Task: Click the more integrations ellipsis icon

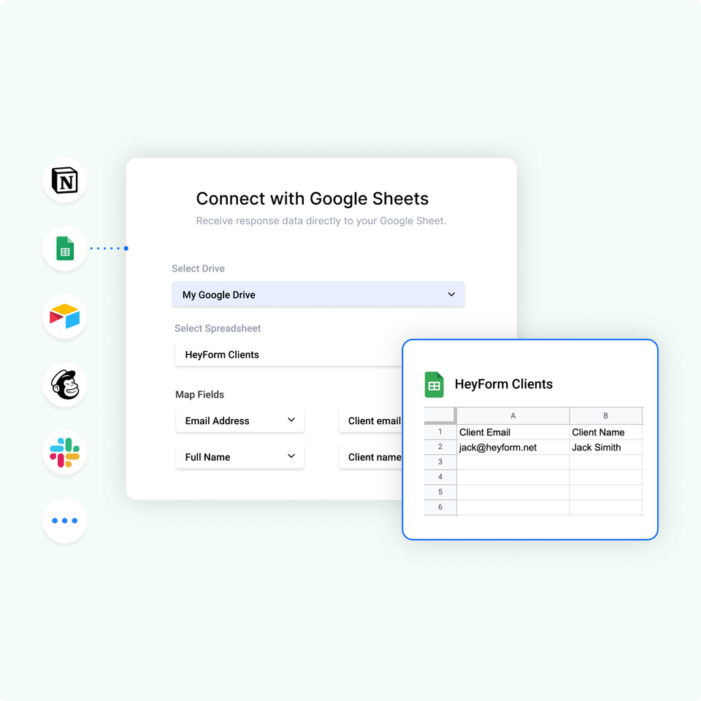Action: [x=64, y=521]
